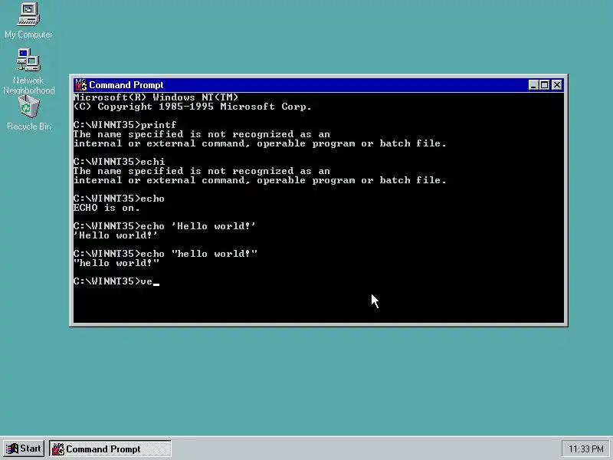613x460 pixels.
Task: Click the "C:\WINNT35>echo 'Hello world!'" line
Action: point(165,226)
